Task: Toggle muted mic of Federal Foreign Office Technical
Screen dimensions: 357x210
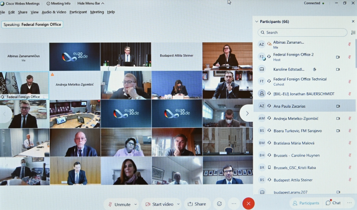Action: pyautogui.click(x=350, y=81)
